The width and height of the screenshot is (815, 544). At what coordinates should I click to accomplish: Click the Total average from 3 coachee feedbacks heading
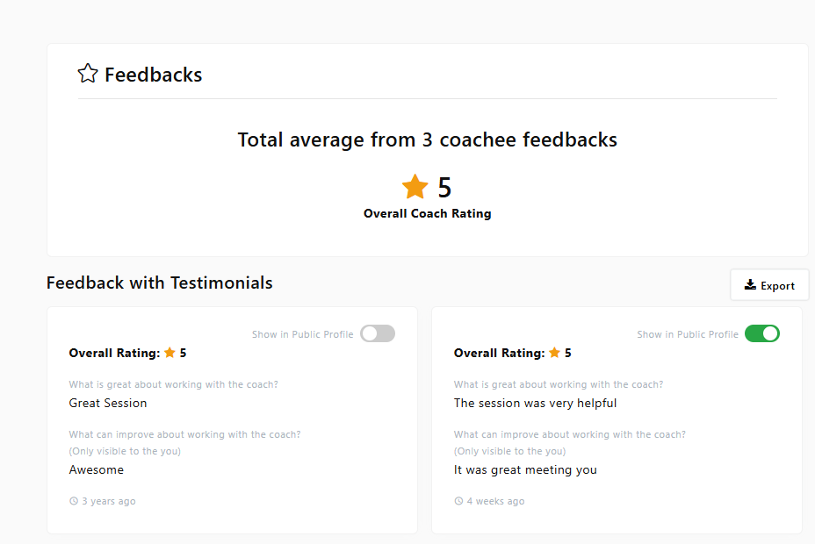tap(427, 140)
